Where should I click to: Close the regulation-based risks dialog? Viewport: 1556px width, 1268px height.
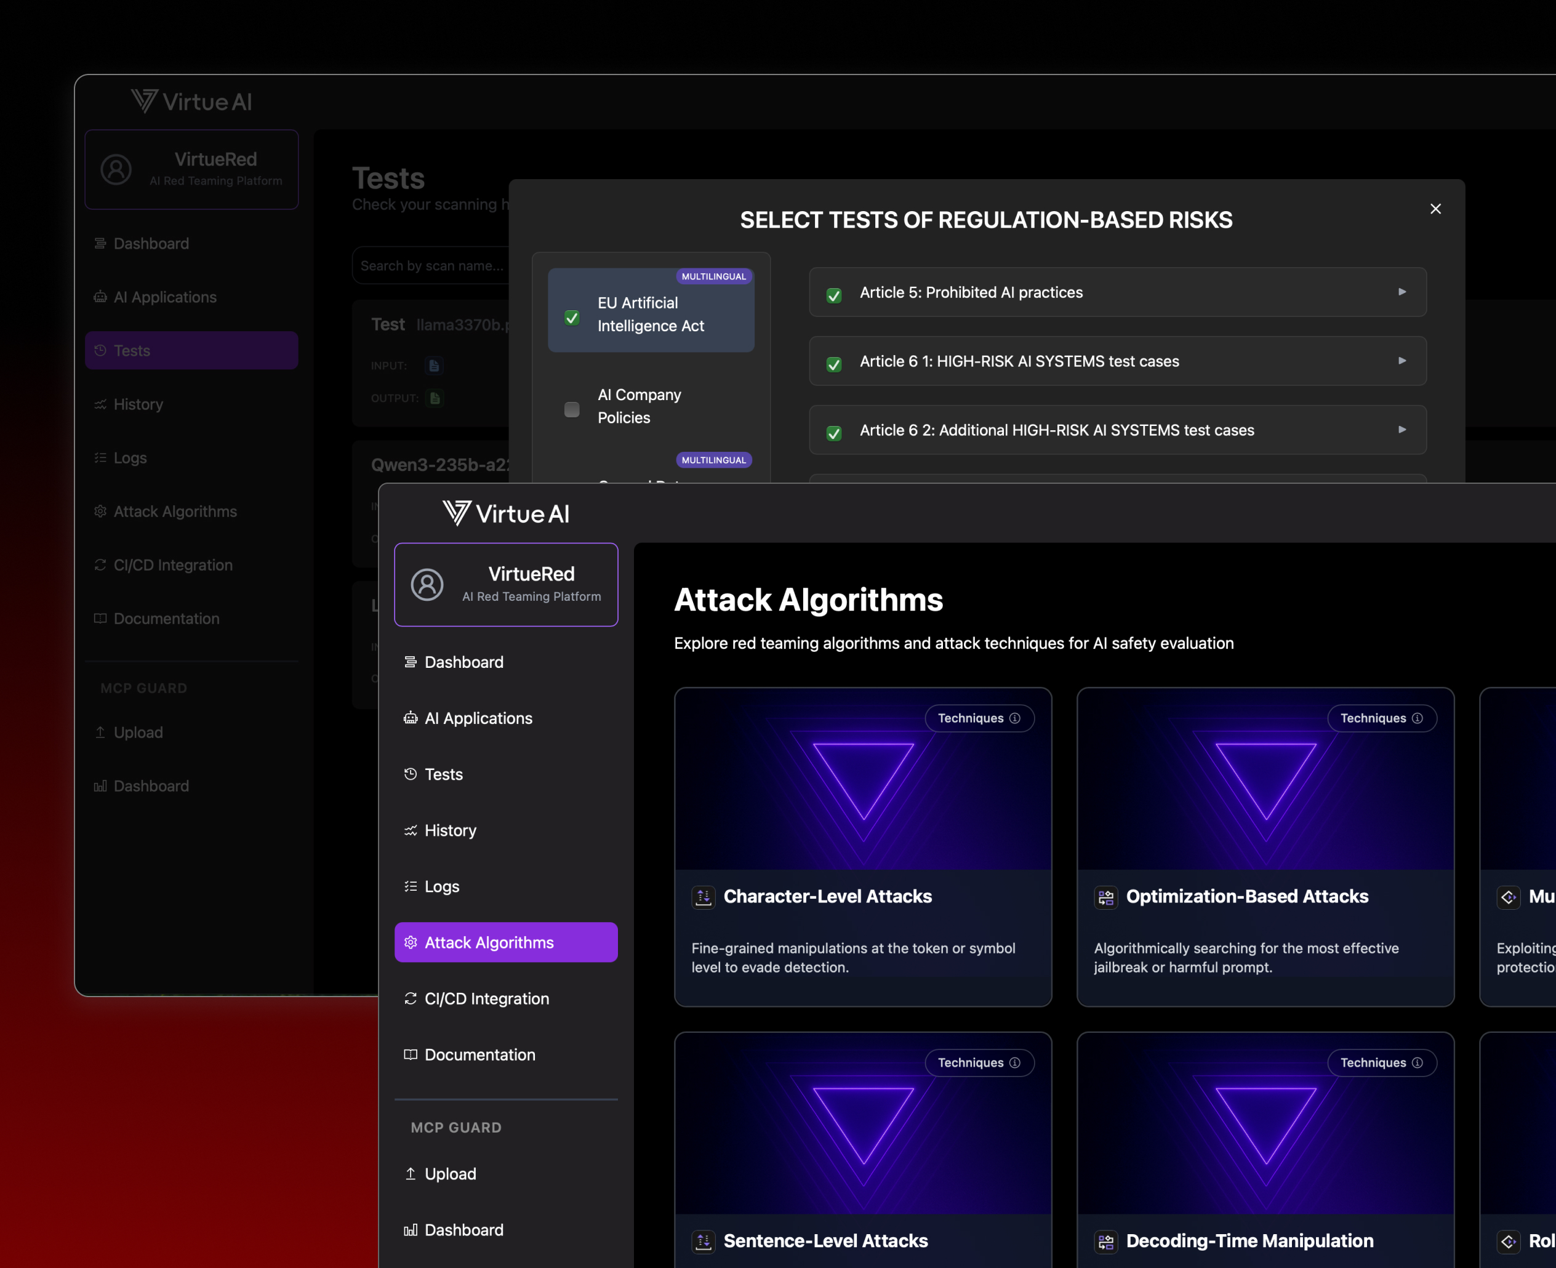coord(1435,209)
